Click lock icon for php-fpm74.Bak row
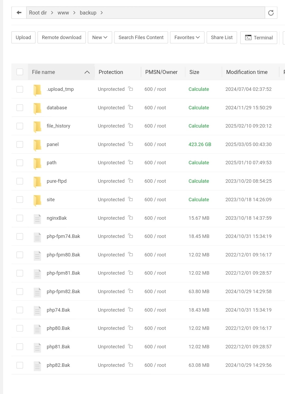The height and width of the screenshot is (394, 285). point(130,236)
